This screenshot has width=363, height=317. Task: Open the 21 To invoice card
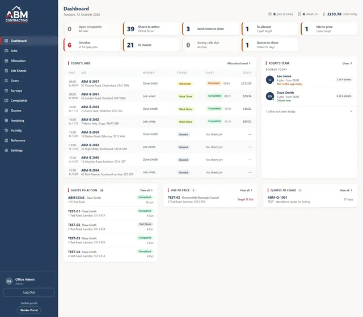151,45
